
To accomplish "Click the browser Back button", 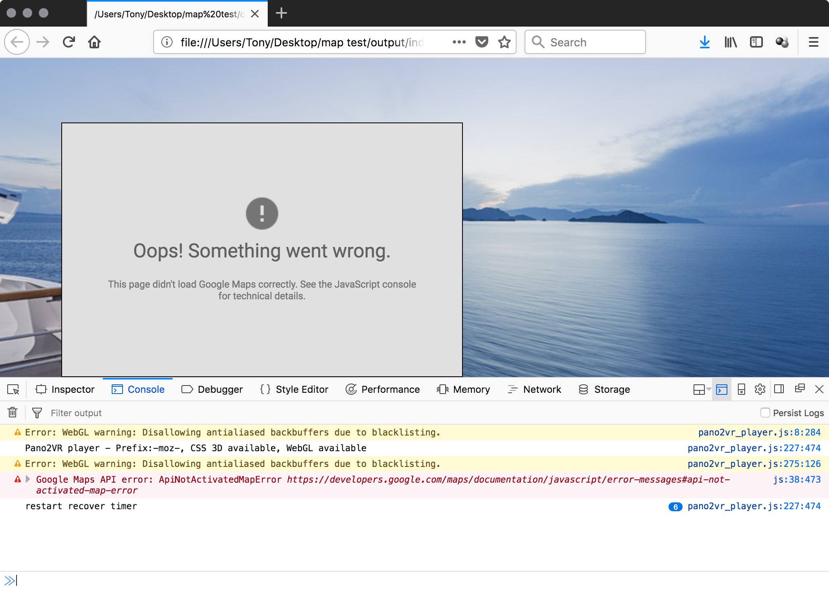I will (17, 42).
